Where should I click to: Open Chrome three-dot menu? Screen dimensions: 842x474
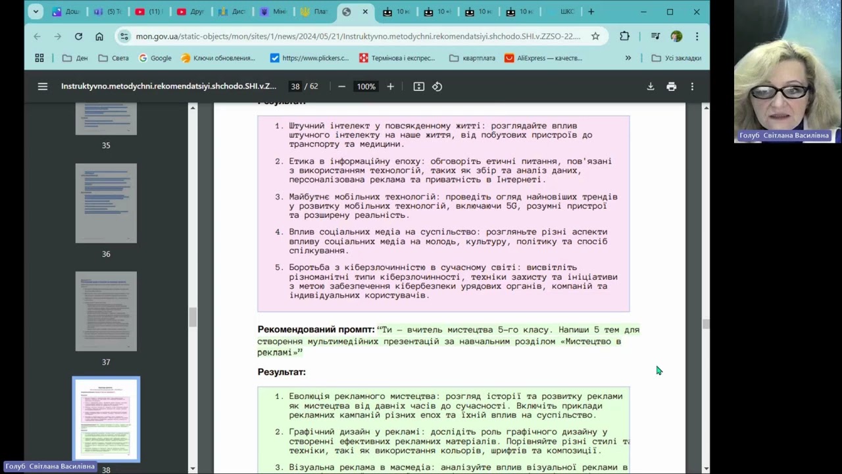[x=697, y=36]
